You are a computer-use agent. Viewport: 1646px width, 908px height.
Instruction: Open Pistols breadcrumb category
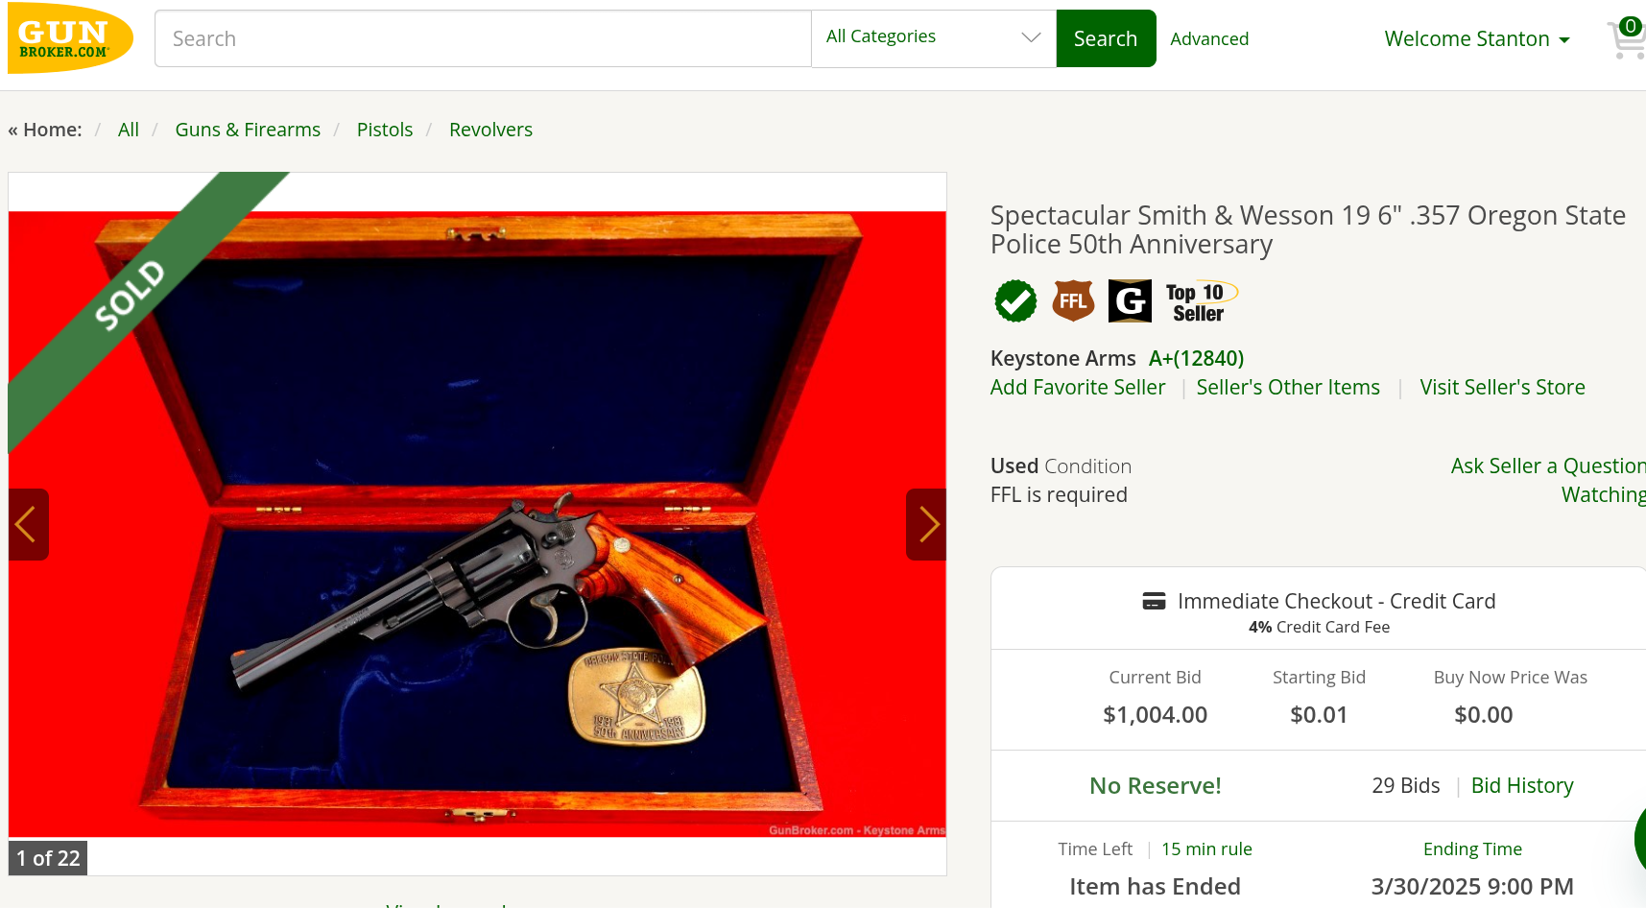(385, 130)
